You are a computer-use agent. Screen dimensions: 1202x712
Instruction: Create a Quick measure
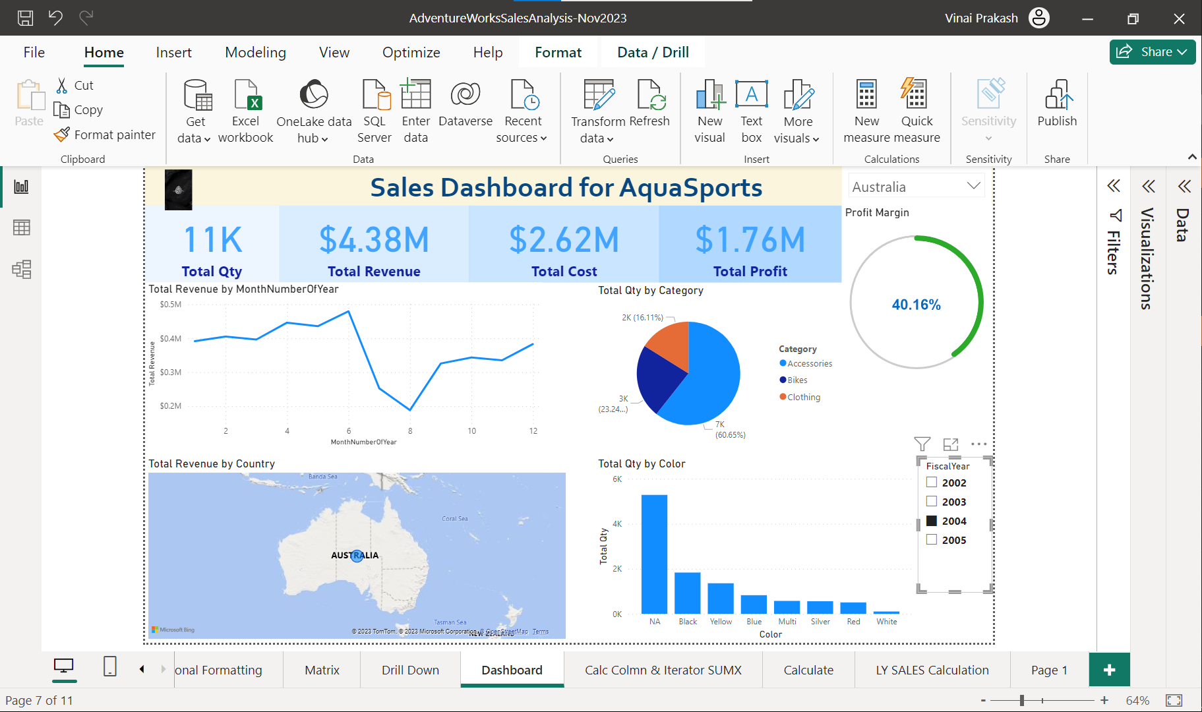[x=917, y=111]
